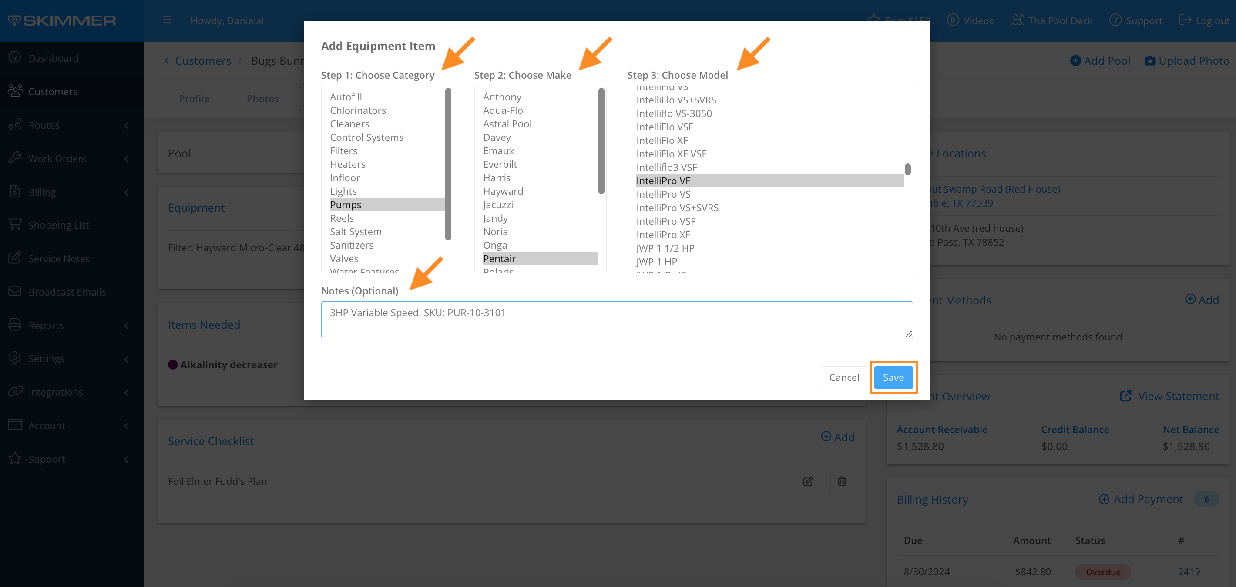Select Jandy in make list
This screenshot has height=587, width=1236.
tap(540, 218)
